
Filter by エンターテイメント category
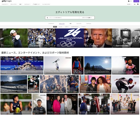tap(75, 27)
